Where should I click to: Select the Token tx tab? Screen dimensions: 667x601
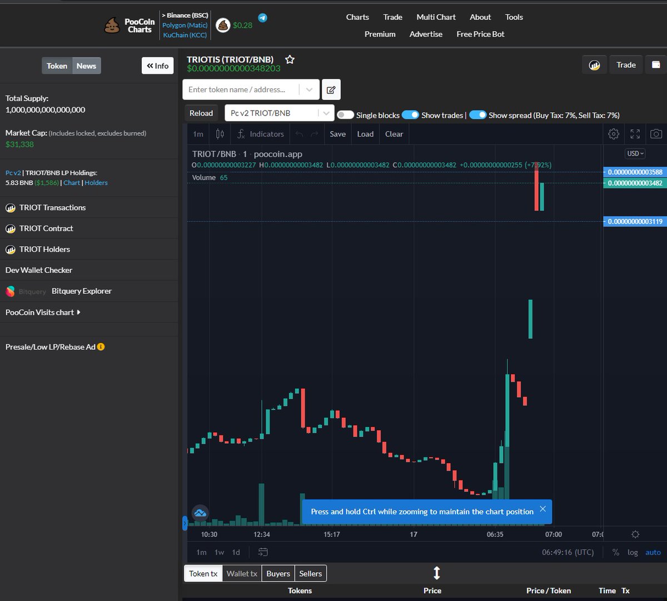[x=203, y=573]
